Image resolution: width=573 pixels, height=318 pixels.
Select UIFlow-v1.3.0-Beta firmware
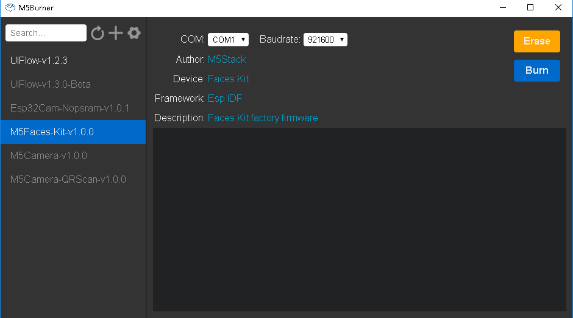(x=51, y=84)
